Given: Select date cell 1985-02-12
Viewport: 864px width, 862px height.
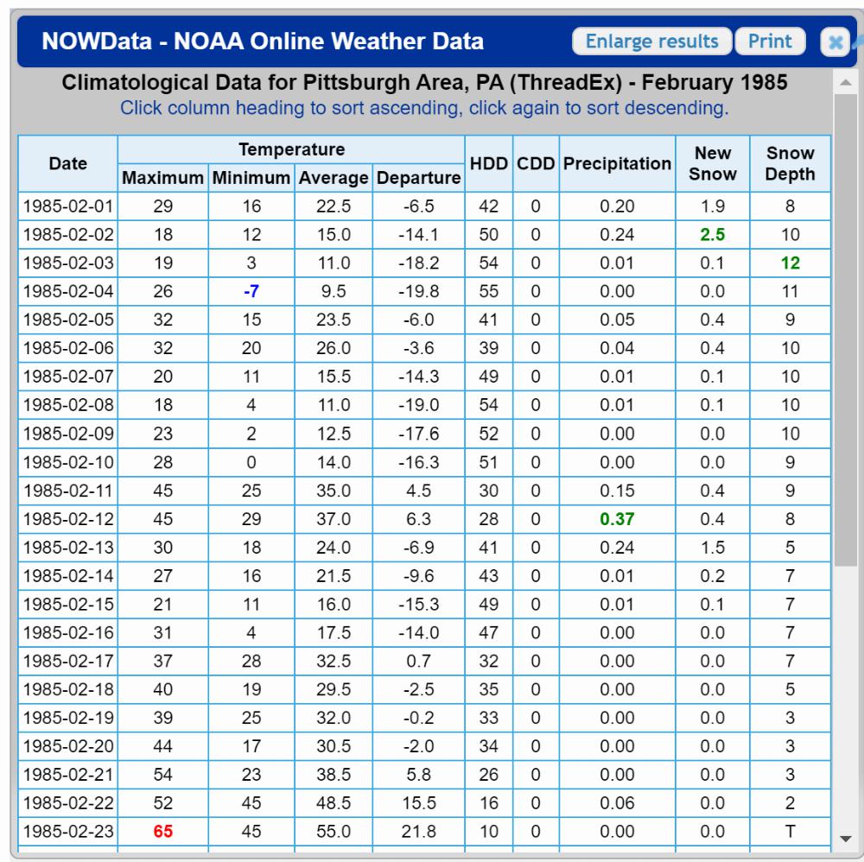Looking at the screenshot, I should (x=67, y=519).
